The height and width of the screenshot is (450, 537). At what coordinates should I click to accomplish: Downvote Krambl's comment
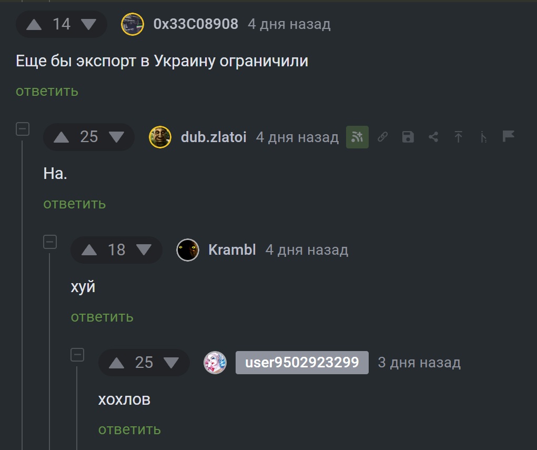(144, 250)
